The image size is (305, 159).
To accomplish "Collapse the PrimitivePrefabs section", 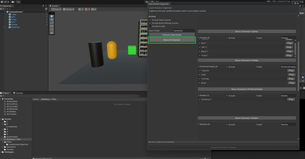I will [x=199, y=67].
